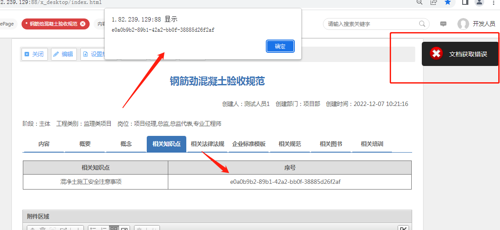
Task: Click the 关闭 toolbar button
Action: click(34, 54)
